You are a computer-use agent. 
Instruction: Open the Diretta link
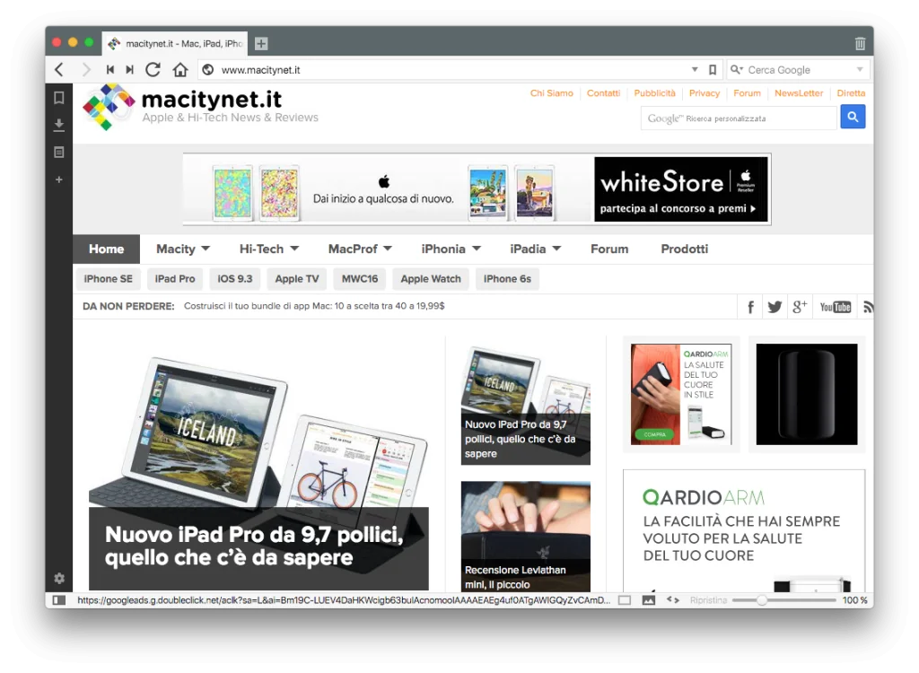point(851,92)
